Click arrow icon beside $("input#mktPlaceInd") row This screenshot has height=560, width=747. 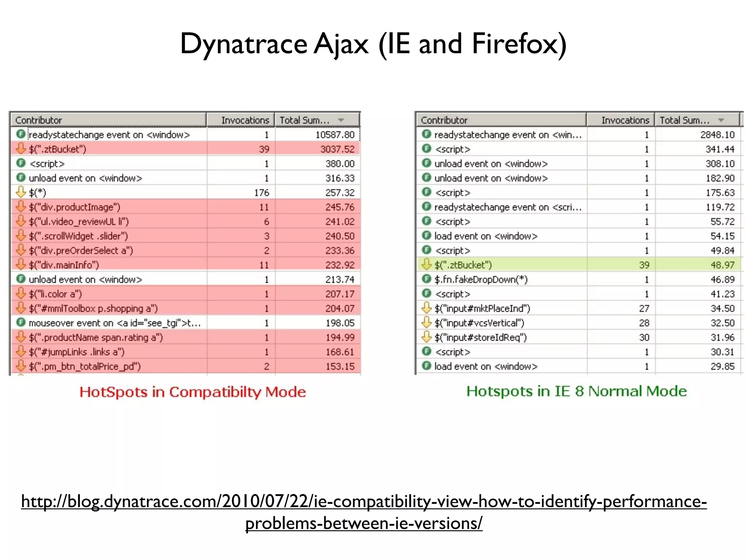click(426, 308)
